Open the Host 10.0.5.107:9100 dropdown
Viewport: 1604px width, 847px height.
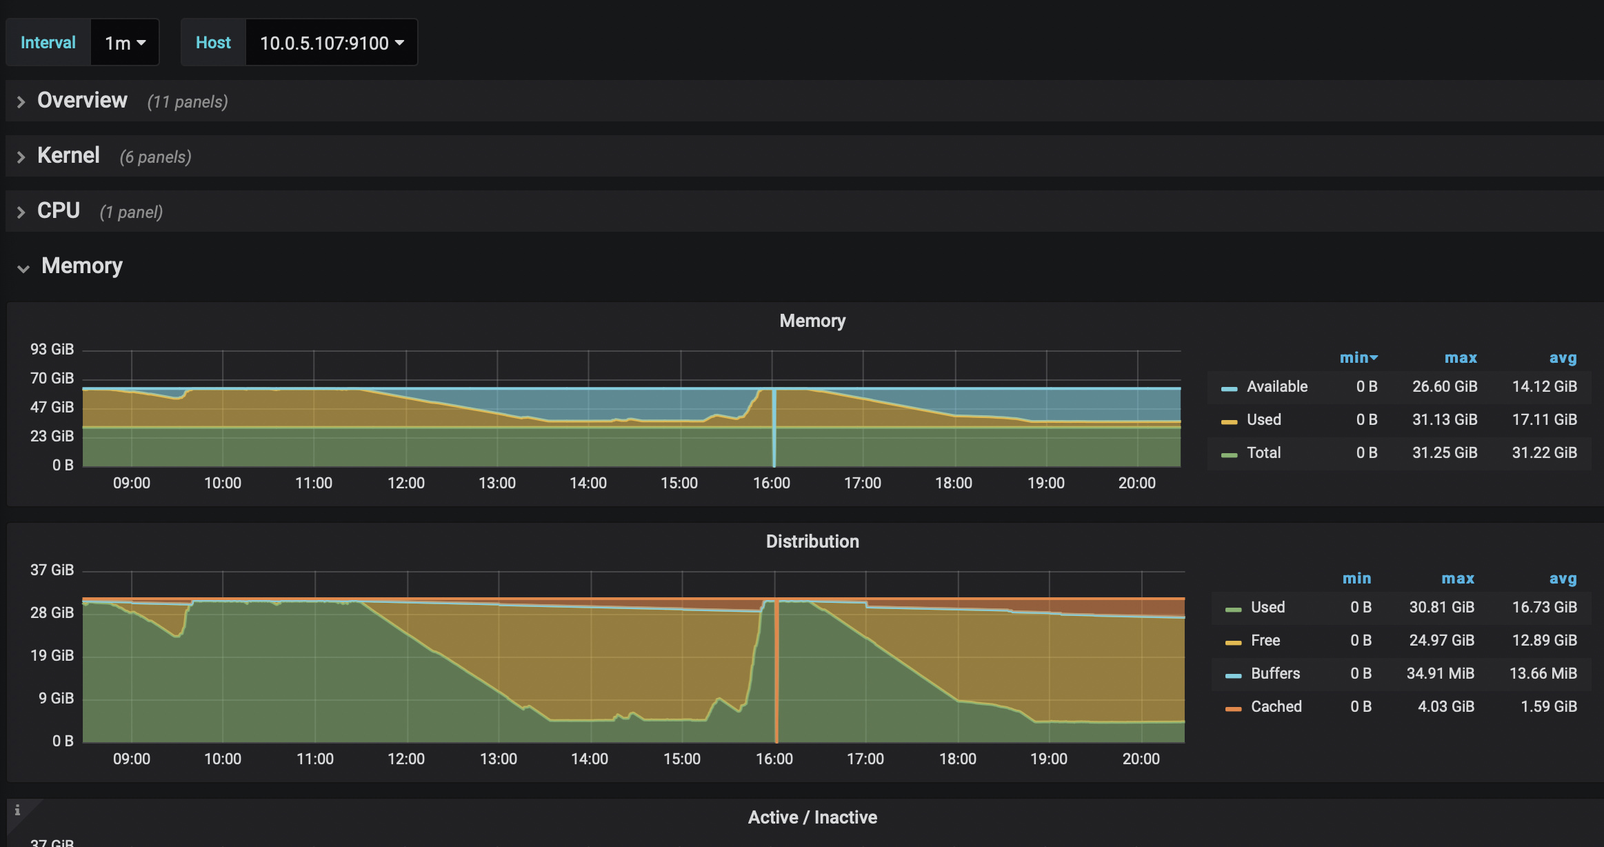(x=331, y=43)
